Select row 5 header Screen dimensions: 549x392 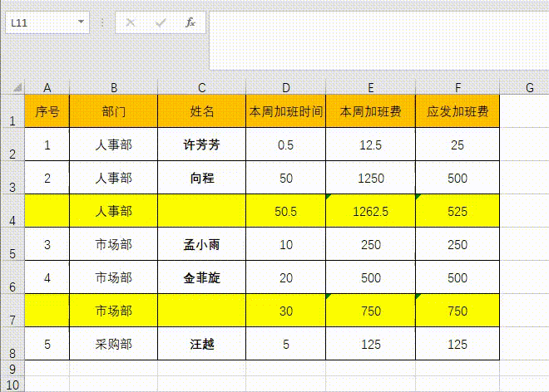tap(12, 243)
